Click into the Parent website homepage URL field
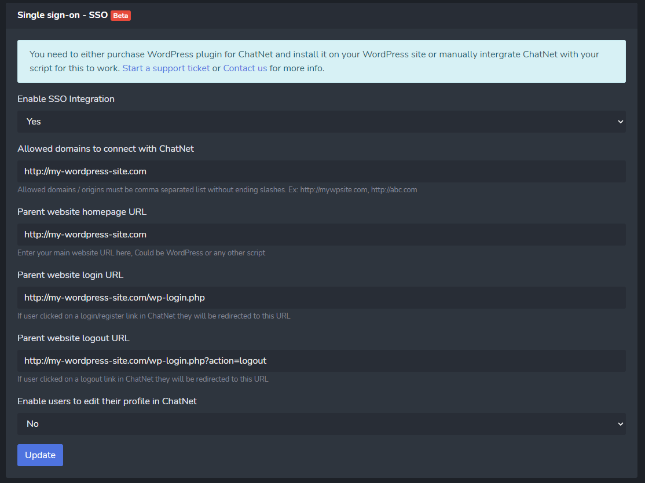The height and width of the screenshot is (483, 645). [321, 235]
